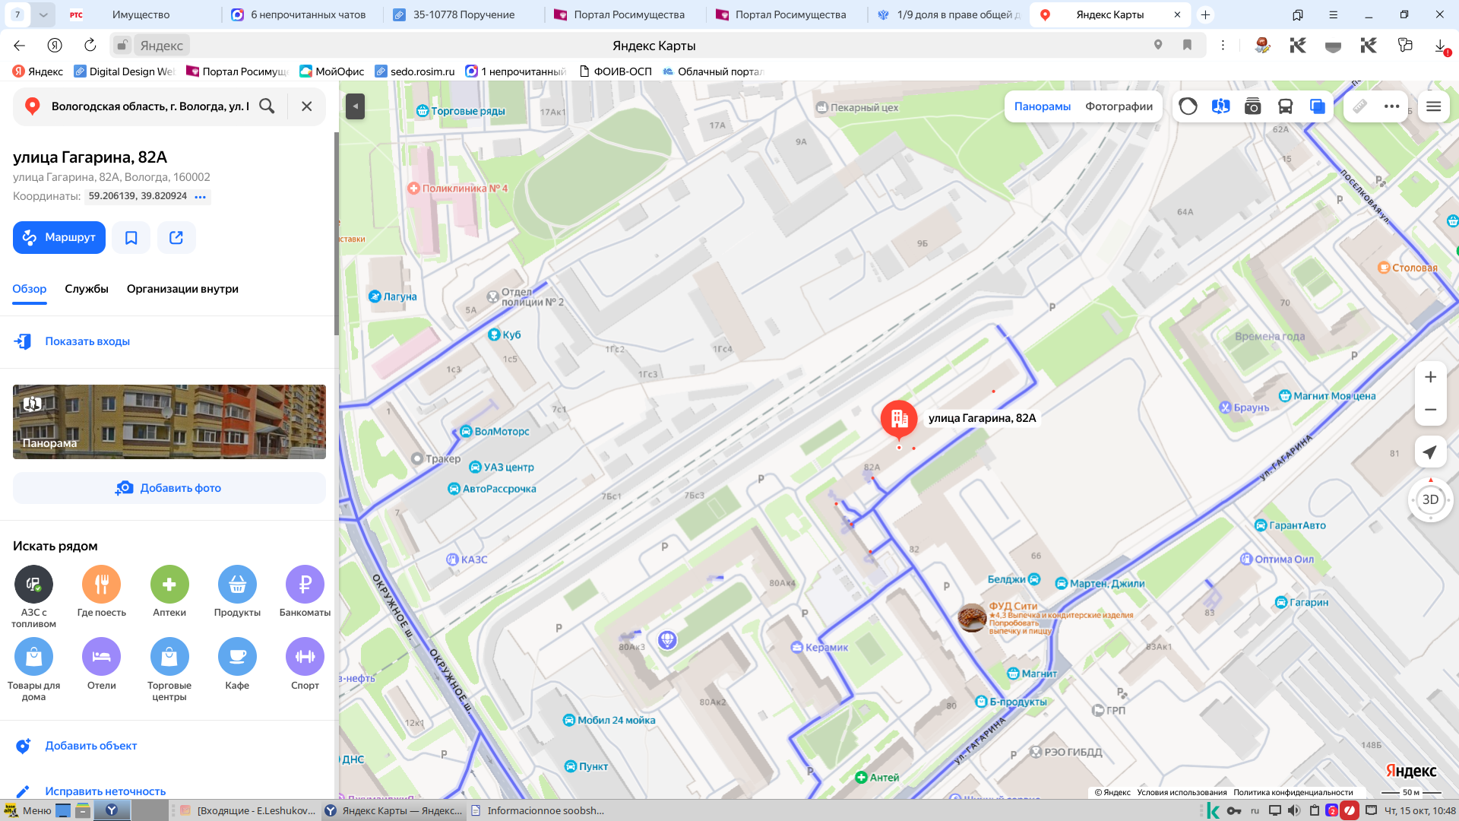
Task: Zoom out with the minus button
Action: pos(1430,410)
